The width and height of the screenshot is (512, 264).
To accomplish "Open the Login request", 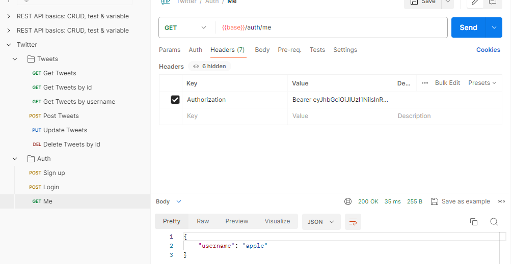I will [44, 187].
